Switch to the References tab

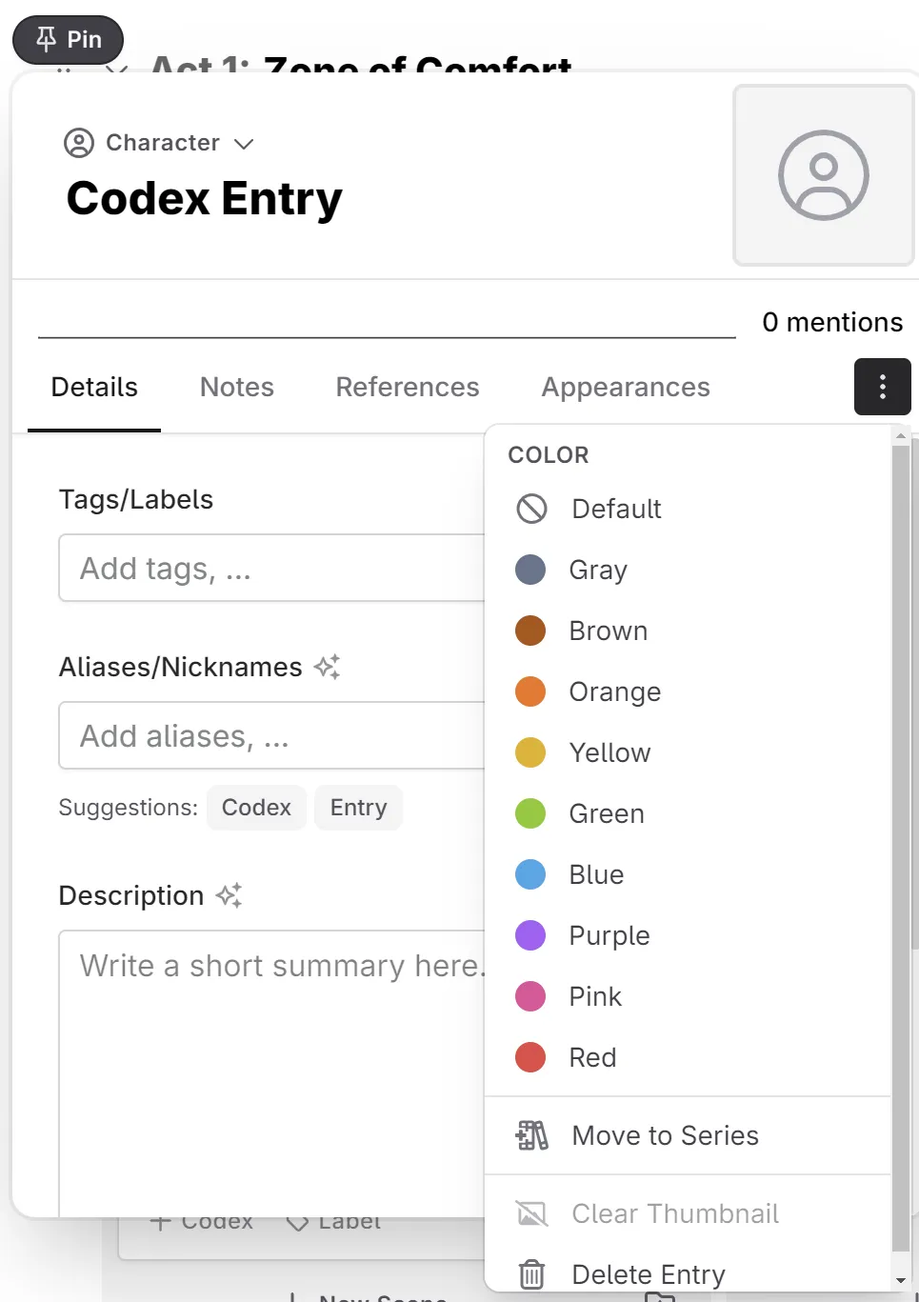click(407, 387)
